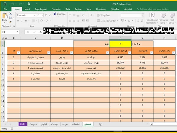Click the Copy icon in the Clipboard group

tap(10, 18)
